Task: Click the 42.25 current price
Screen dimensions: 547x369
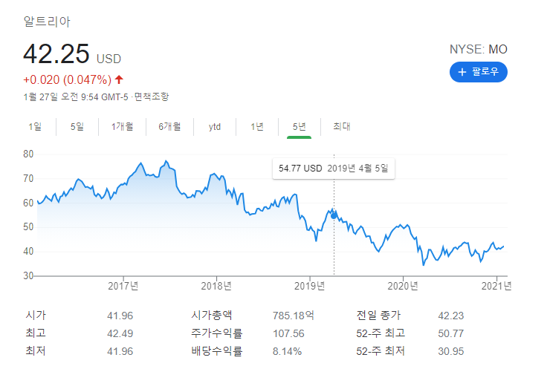Action: pos(56,53)
